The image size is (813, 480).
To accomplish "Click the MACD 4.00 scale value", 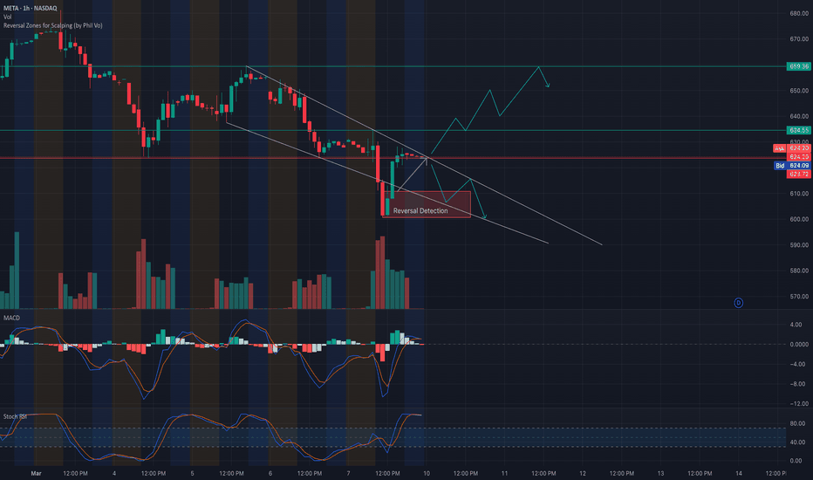I will (x=796, y=325).
